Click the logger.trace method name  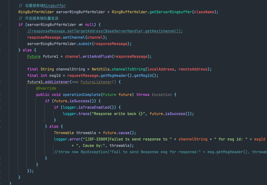coord(84,114)
